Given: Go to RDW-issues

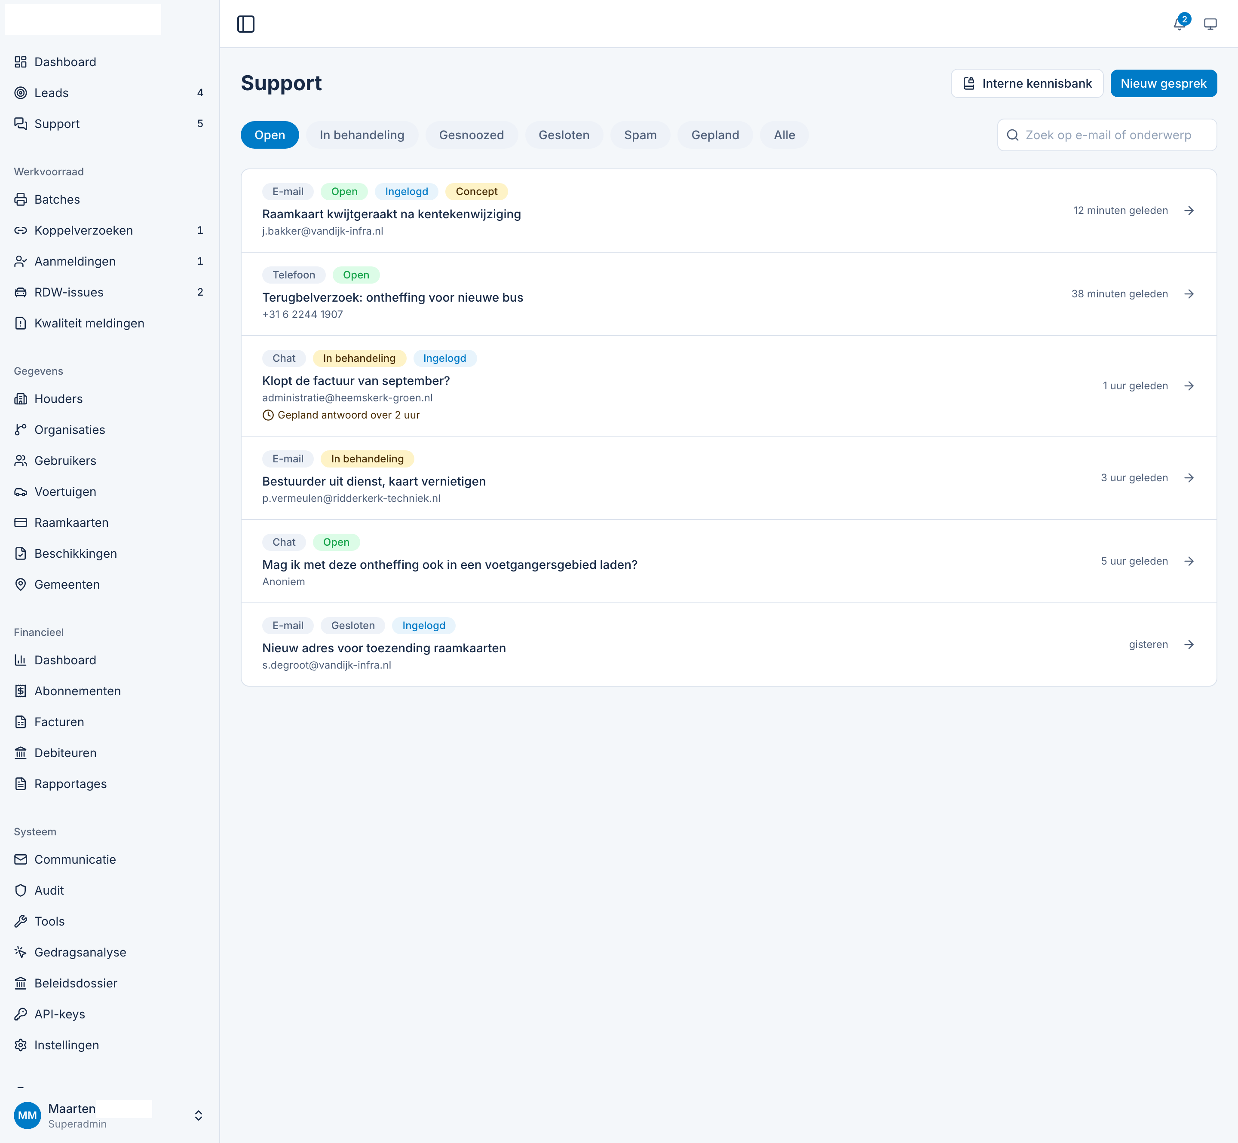Looking at the screenshot, I should tap(110, 292).
